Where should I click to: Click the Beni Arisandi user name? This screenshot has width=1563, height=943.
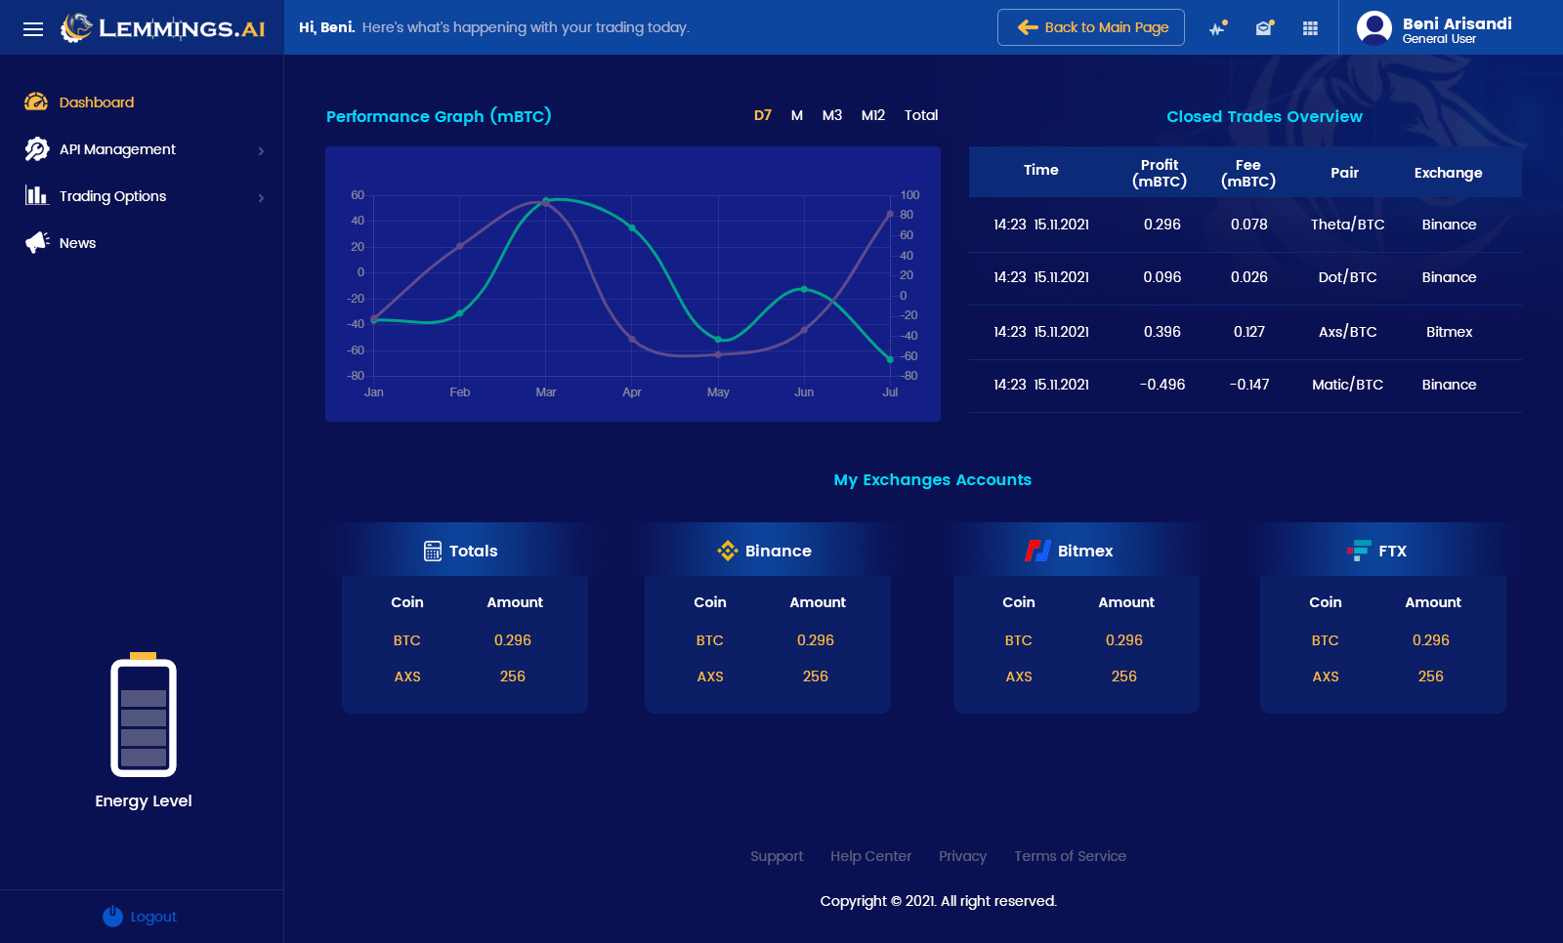click(x=1457, y=23)
